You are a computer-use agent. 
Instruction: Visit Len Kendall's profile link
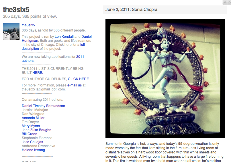64,36
